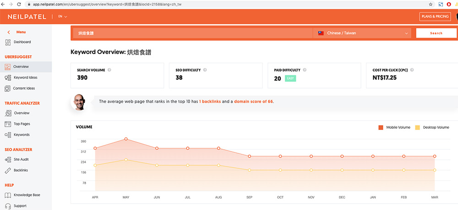Click the May mobile volume data point
This screenshot has width=458, height=210.
126,139
